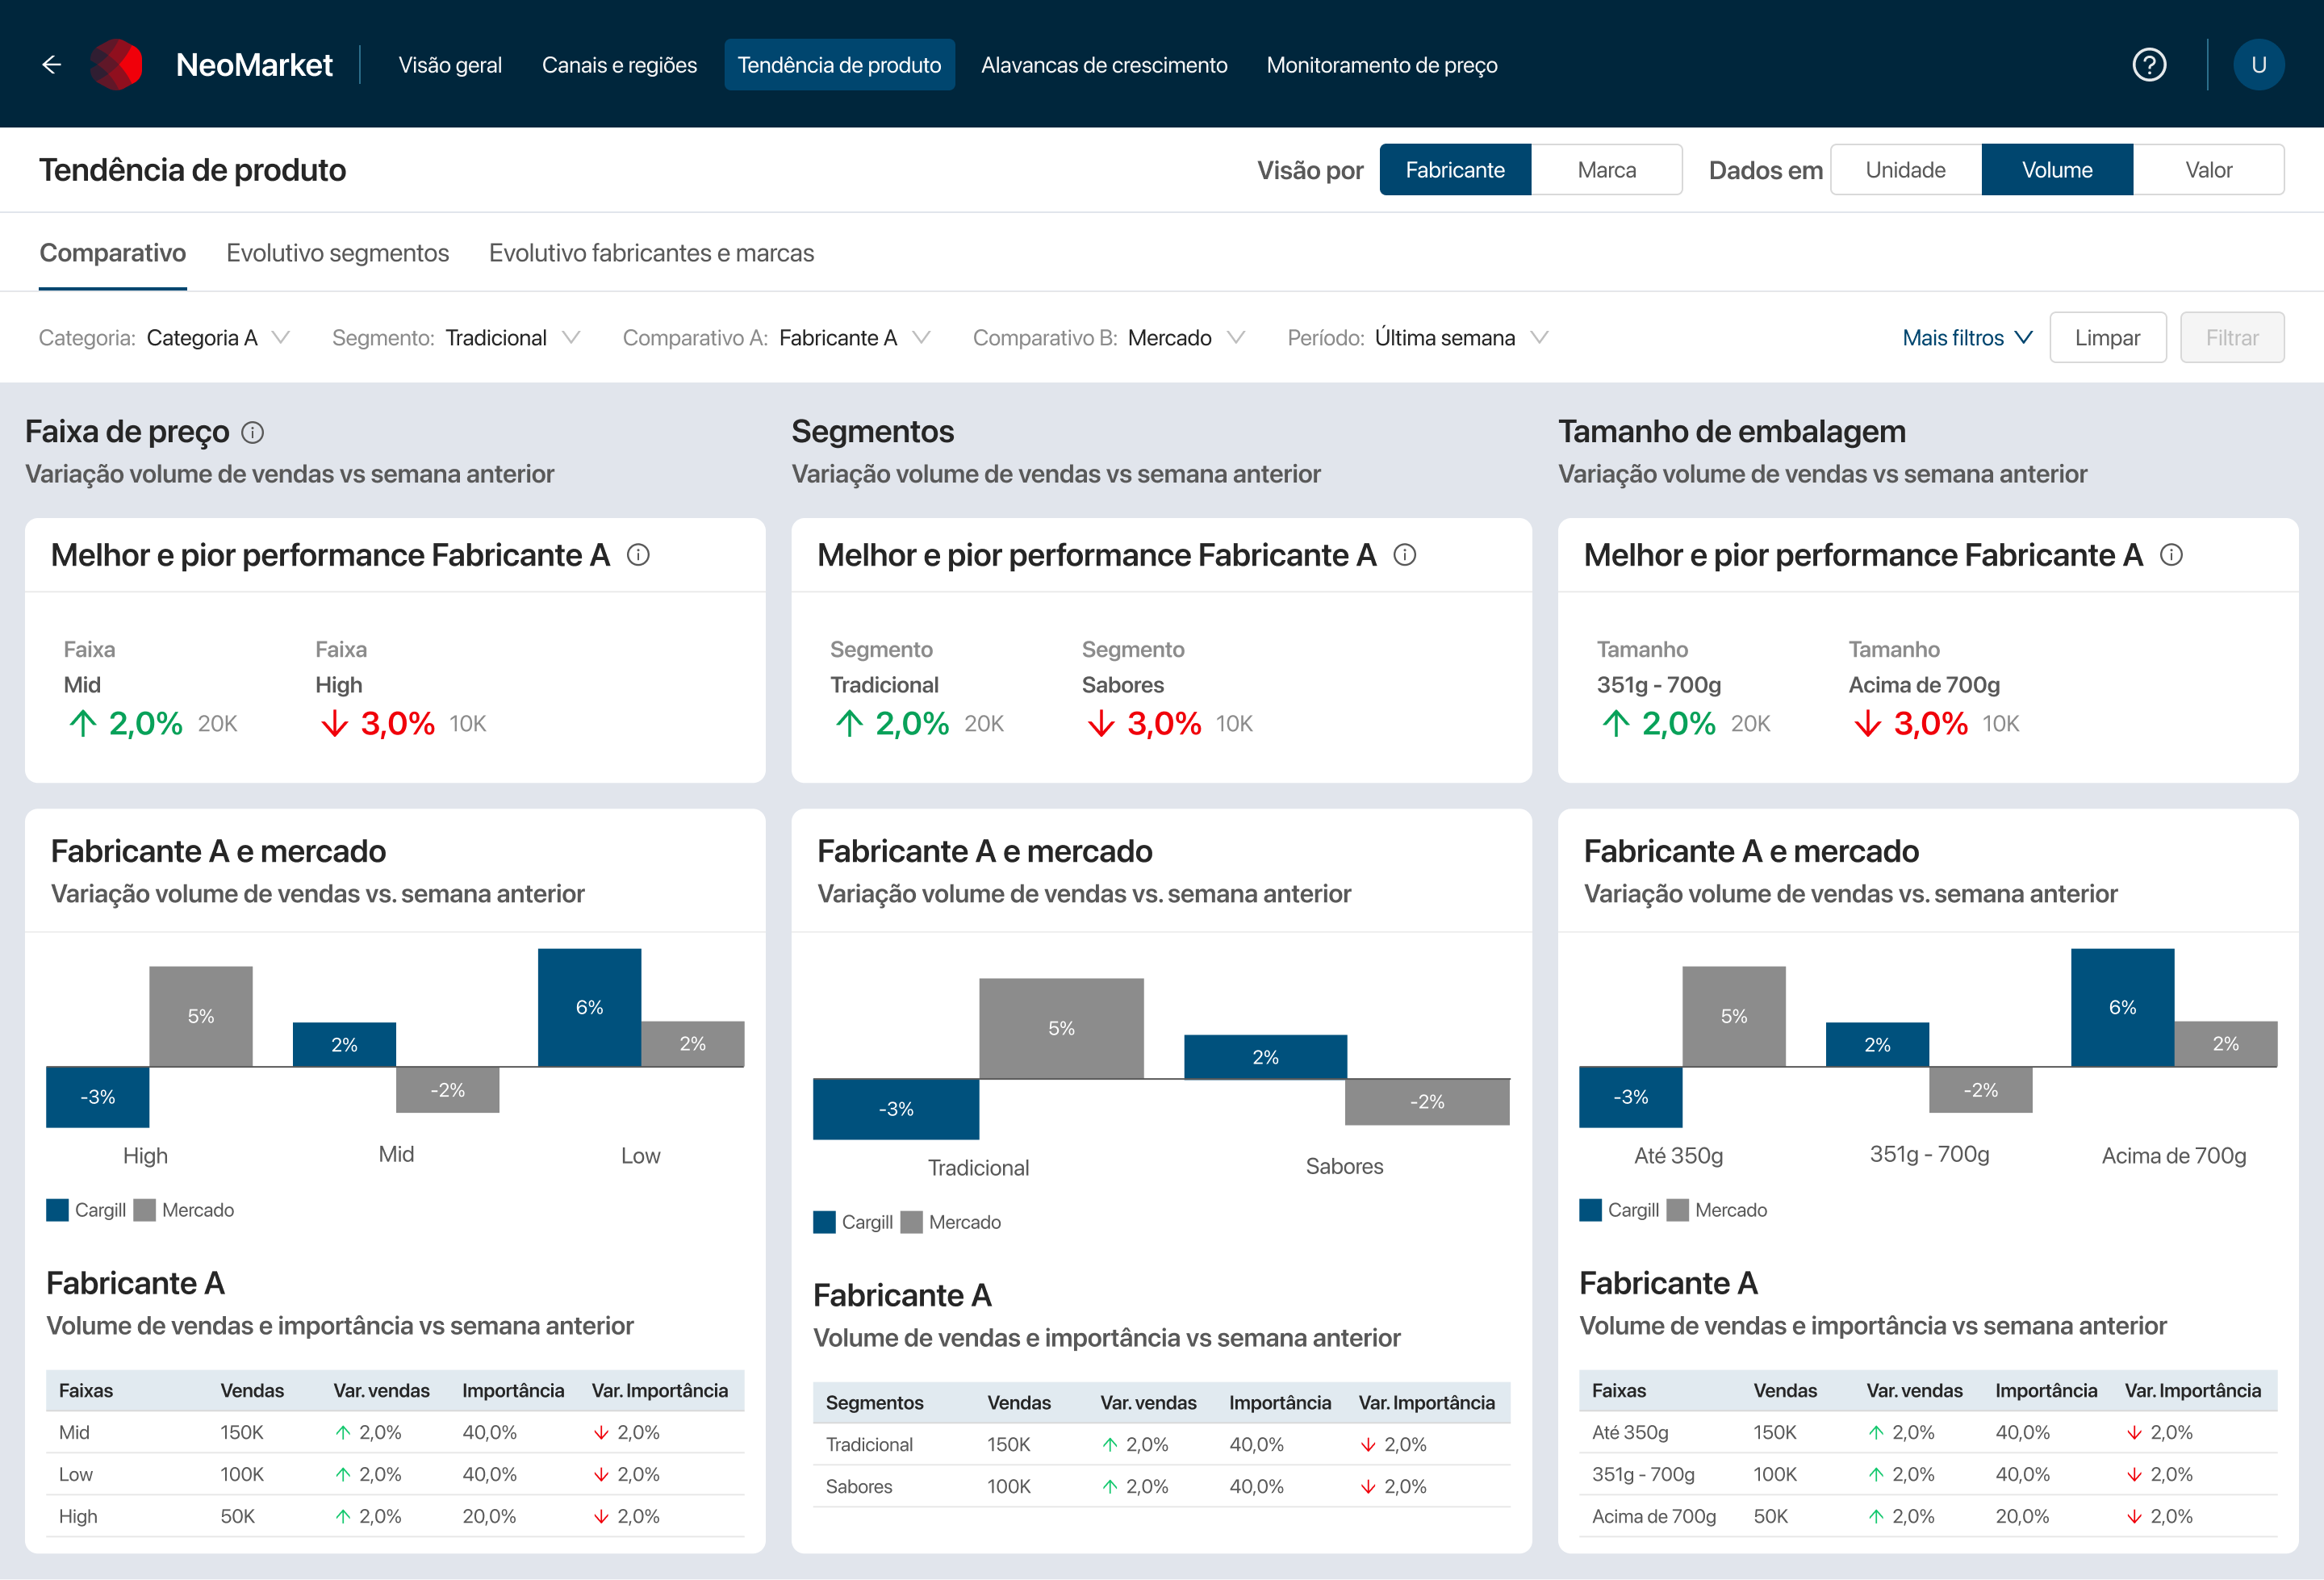Screen dimensions: 2324x1580
Task: Go to Canais e regiões
Action: (x=619, y=65)
